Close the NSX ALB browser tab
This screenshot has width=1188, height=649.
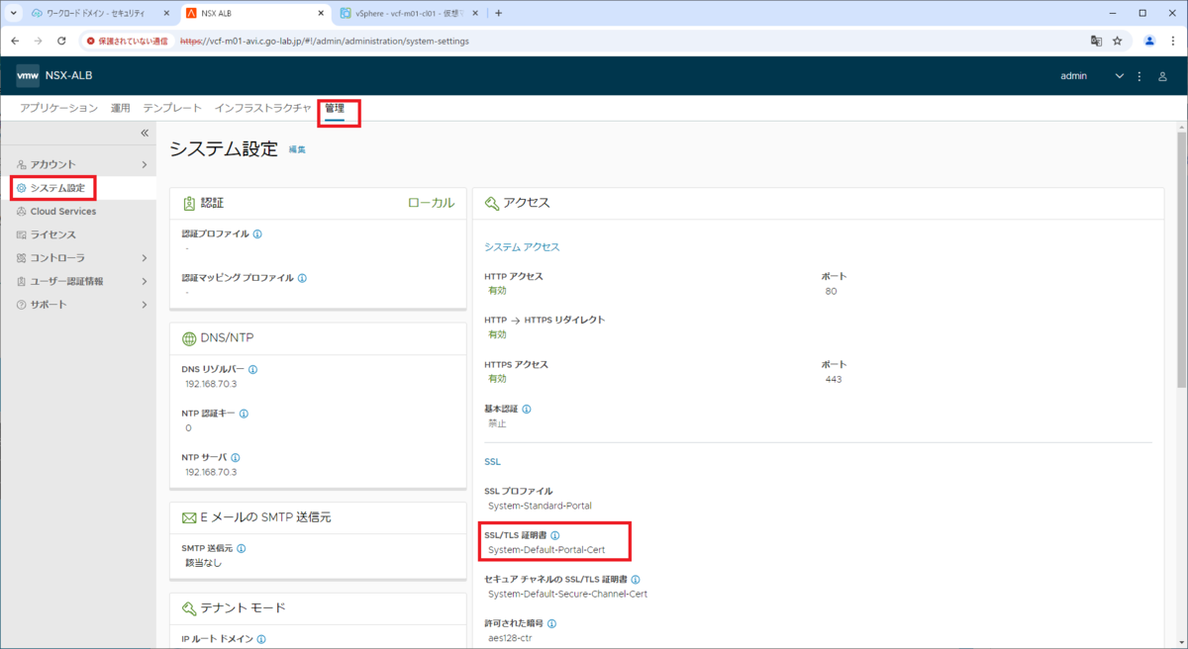pyautogui.click(x=320, y=13)
